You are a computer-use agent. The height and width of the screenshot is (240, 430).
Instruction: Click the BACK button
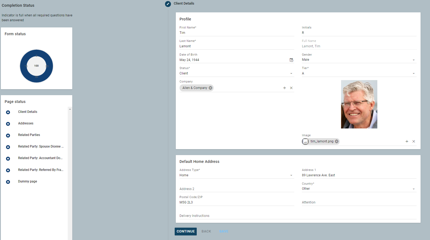(206, 231)
